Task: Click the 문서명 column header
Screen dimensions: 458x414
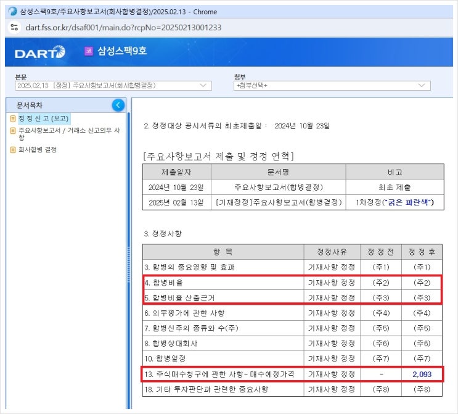Action: [279, 172]
